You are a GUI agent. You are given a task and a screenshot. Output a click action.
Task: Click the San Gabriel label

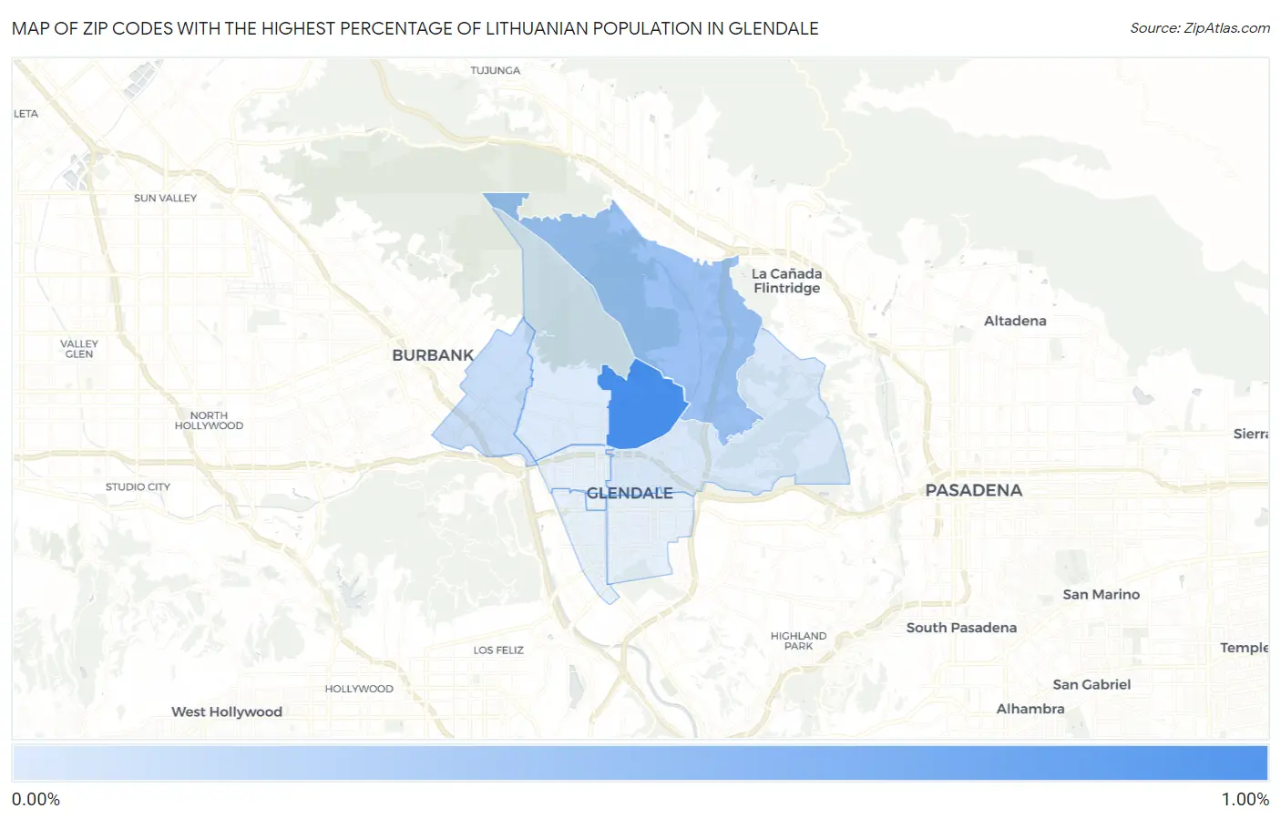pos(1091,684)
